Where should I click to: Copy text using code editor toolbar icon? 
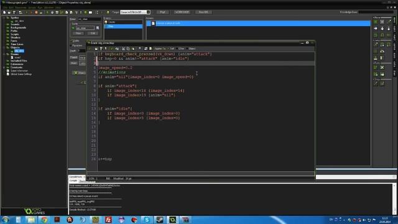[128, 49]
